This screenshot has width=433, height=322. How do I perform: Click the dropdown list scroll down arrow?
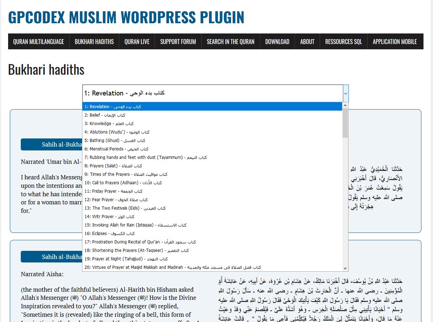click(x=345, y=268)
